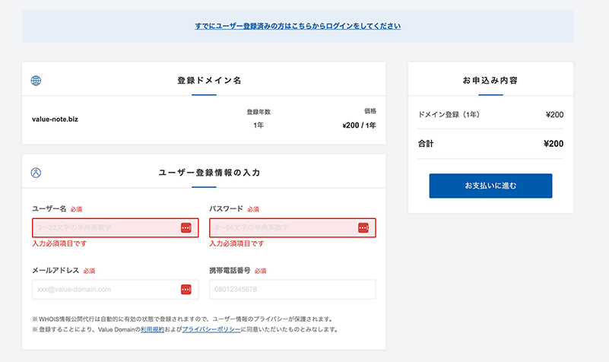Screen dimensions: 609x362
Task: Click the 登録年数 1年 value
Action: click(x=259, y=125)
